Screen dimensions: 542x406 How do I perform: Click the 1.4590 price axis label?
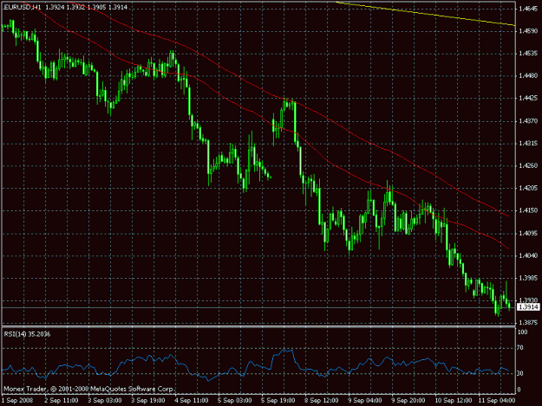pos(529,31)
